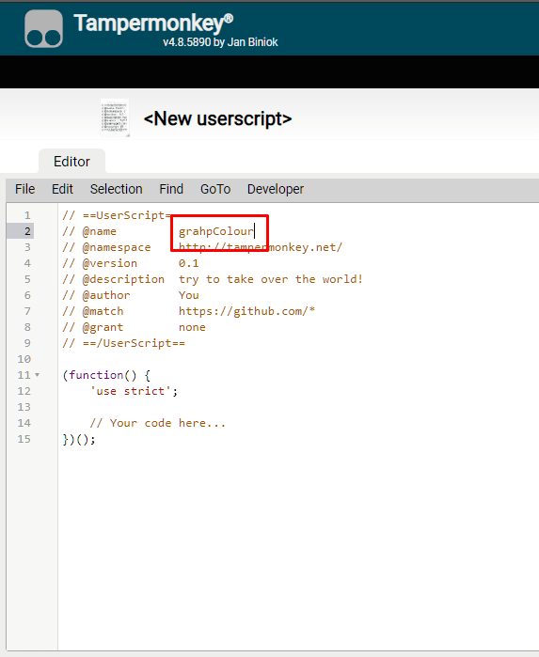The height and width of the screenshot is (657, 539).
Task: Click the http://tampermonkey.net/ namespace value
Action: point(261,247)
